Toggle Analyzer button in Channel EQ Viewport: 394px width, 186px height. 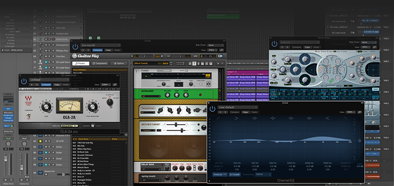point(220,174)
